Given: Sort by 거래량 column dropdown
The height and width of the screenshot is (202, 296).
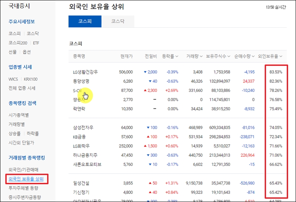Looking at the screenshot, I should 195,56.
